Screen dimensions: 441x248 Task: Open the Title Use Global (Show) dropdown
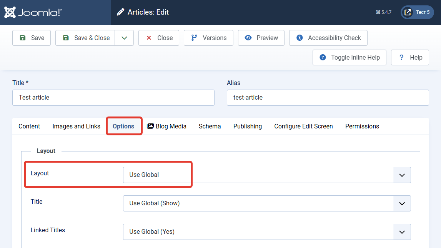(x=267, y=203)
